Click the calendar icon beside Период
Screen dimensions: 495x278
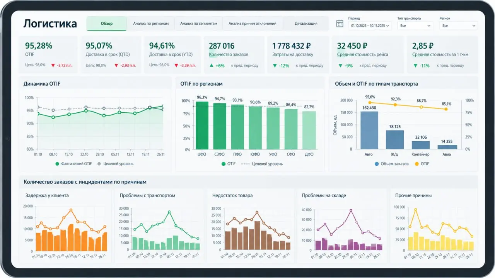pyautogui.click(x=340, y=24)
